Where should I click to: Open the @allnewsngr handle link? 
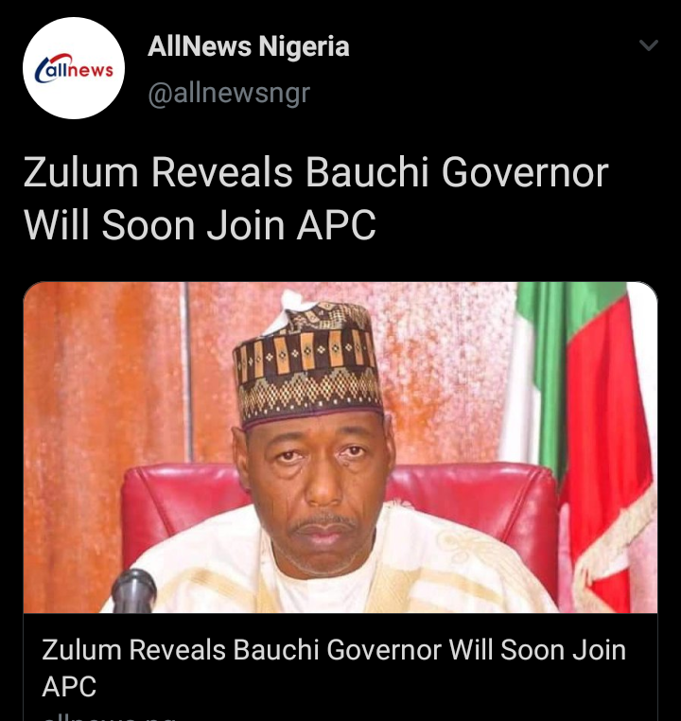click(x=229, y=94)
